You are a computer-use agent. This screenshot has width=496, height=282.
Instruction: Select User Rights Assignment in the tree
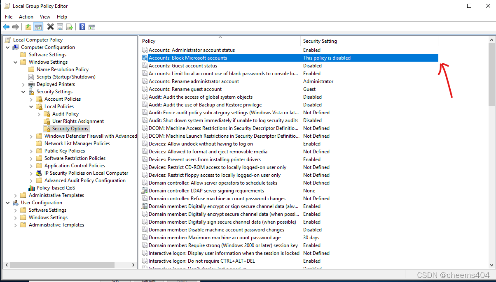(x=78, y=121)
